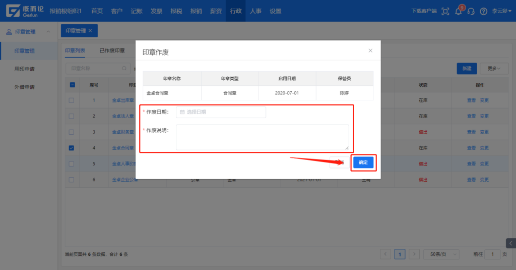Toggle the select-all checkbox in table header
Viewport: 516px width, 270px height.
pyautogui.click(x=73, y=85)
